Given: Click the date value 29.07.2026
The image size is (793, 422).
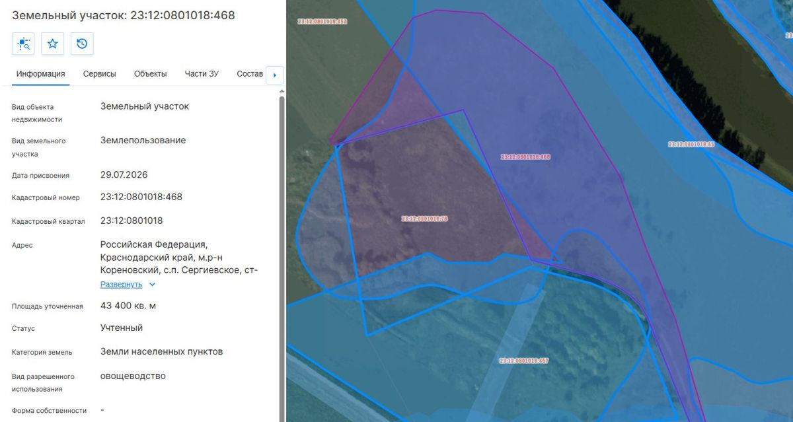Looking at the screenshot, I should 124,175.
